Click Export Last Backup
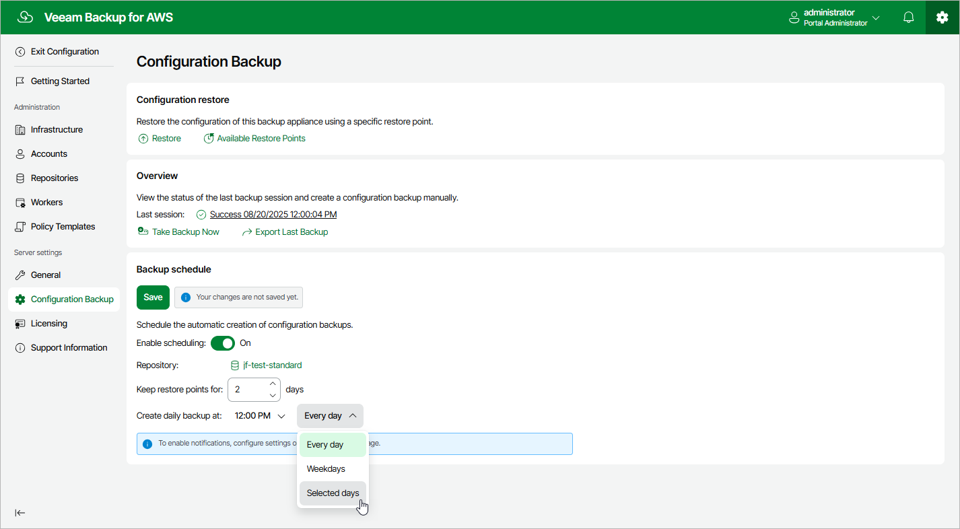 point(292,232)
